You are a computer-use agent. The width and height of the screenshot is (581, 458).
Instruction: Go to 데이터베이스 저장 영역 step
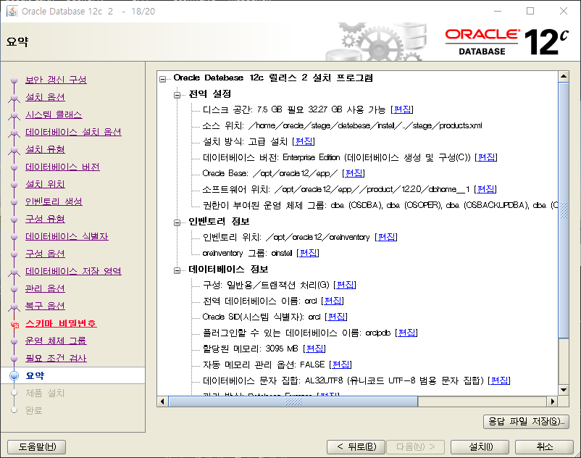[x=73, y=271]
